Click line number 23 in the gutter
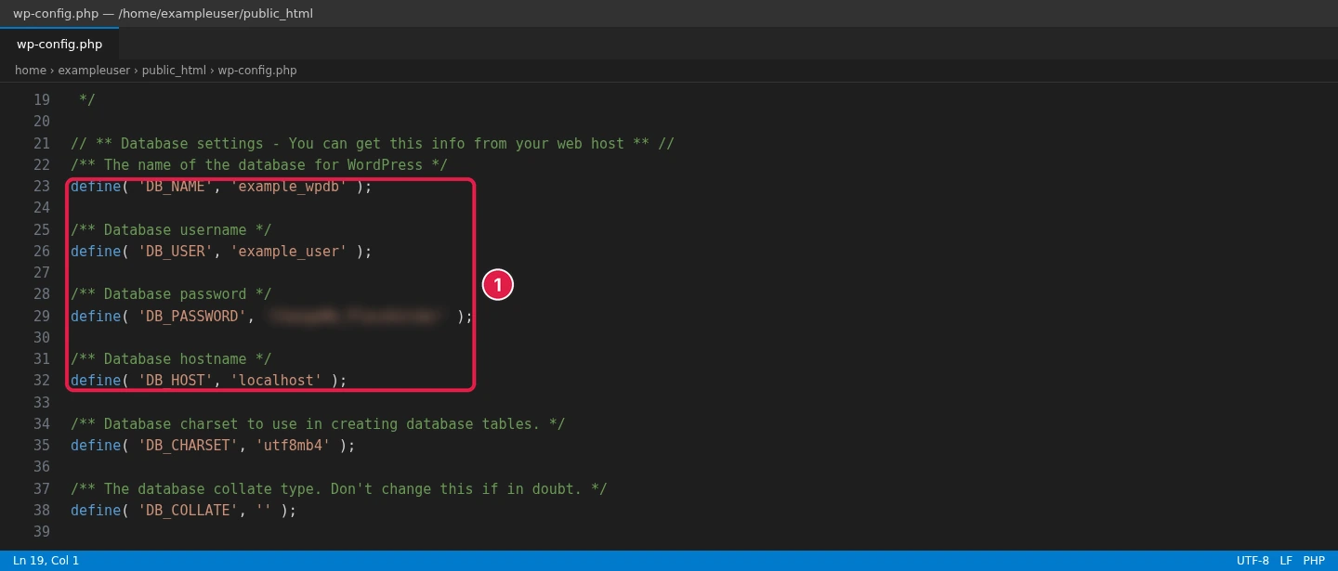Screen dimensions: 1338x571 click(42, 187)
